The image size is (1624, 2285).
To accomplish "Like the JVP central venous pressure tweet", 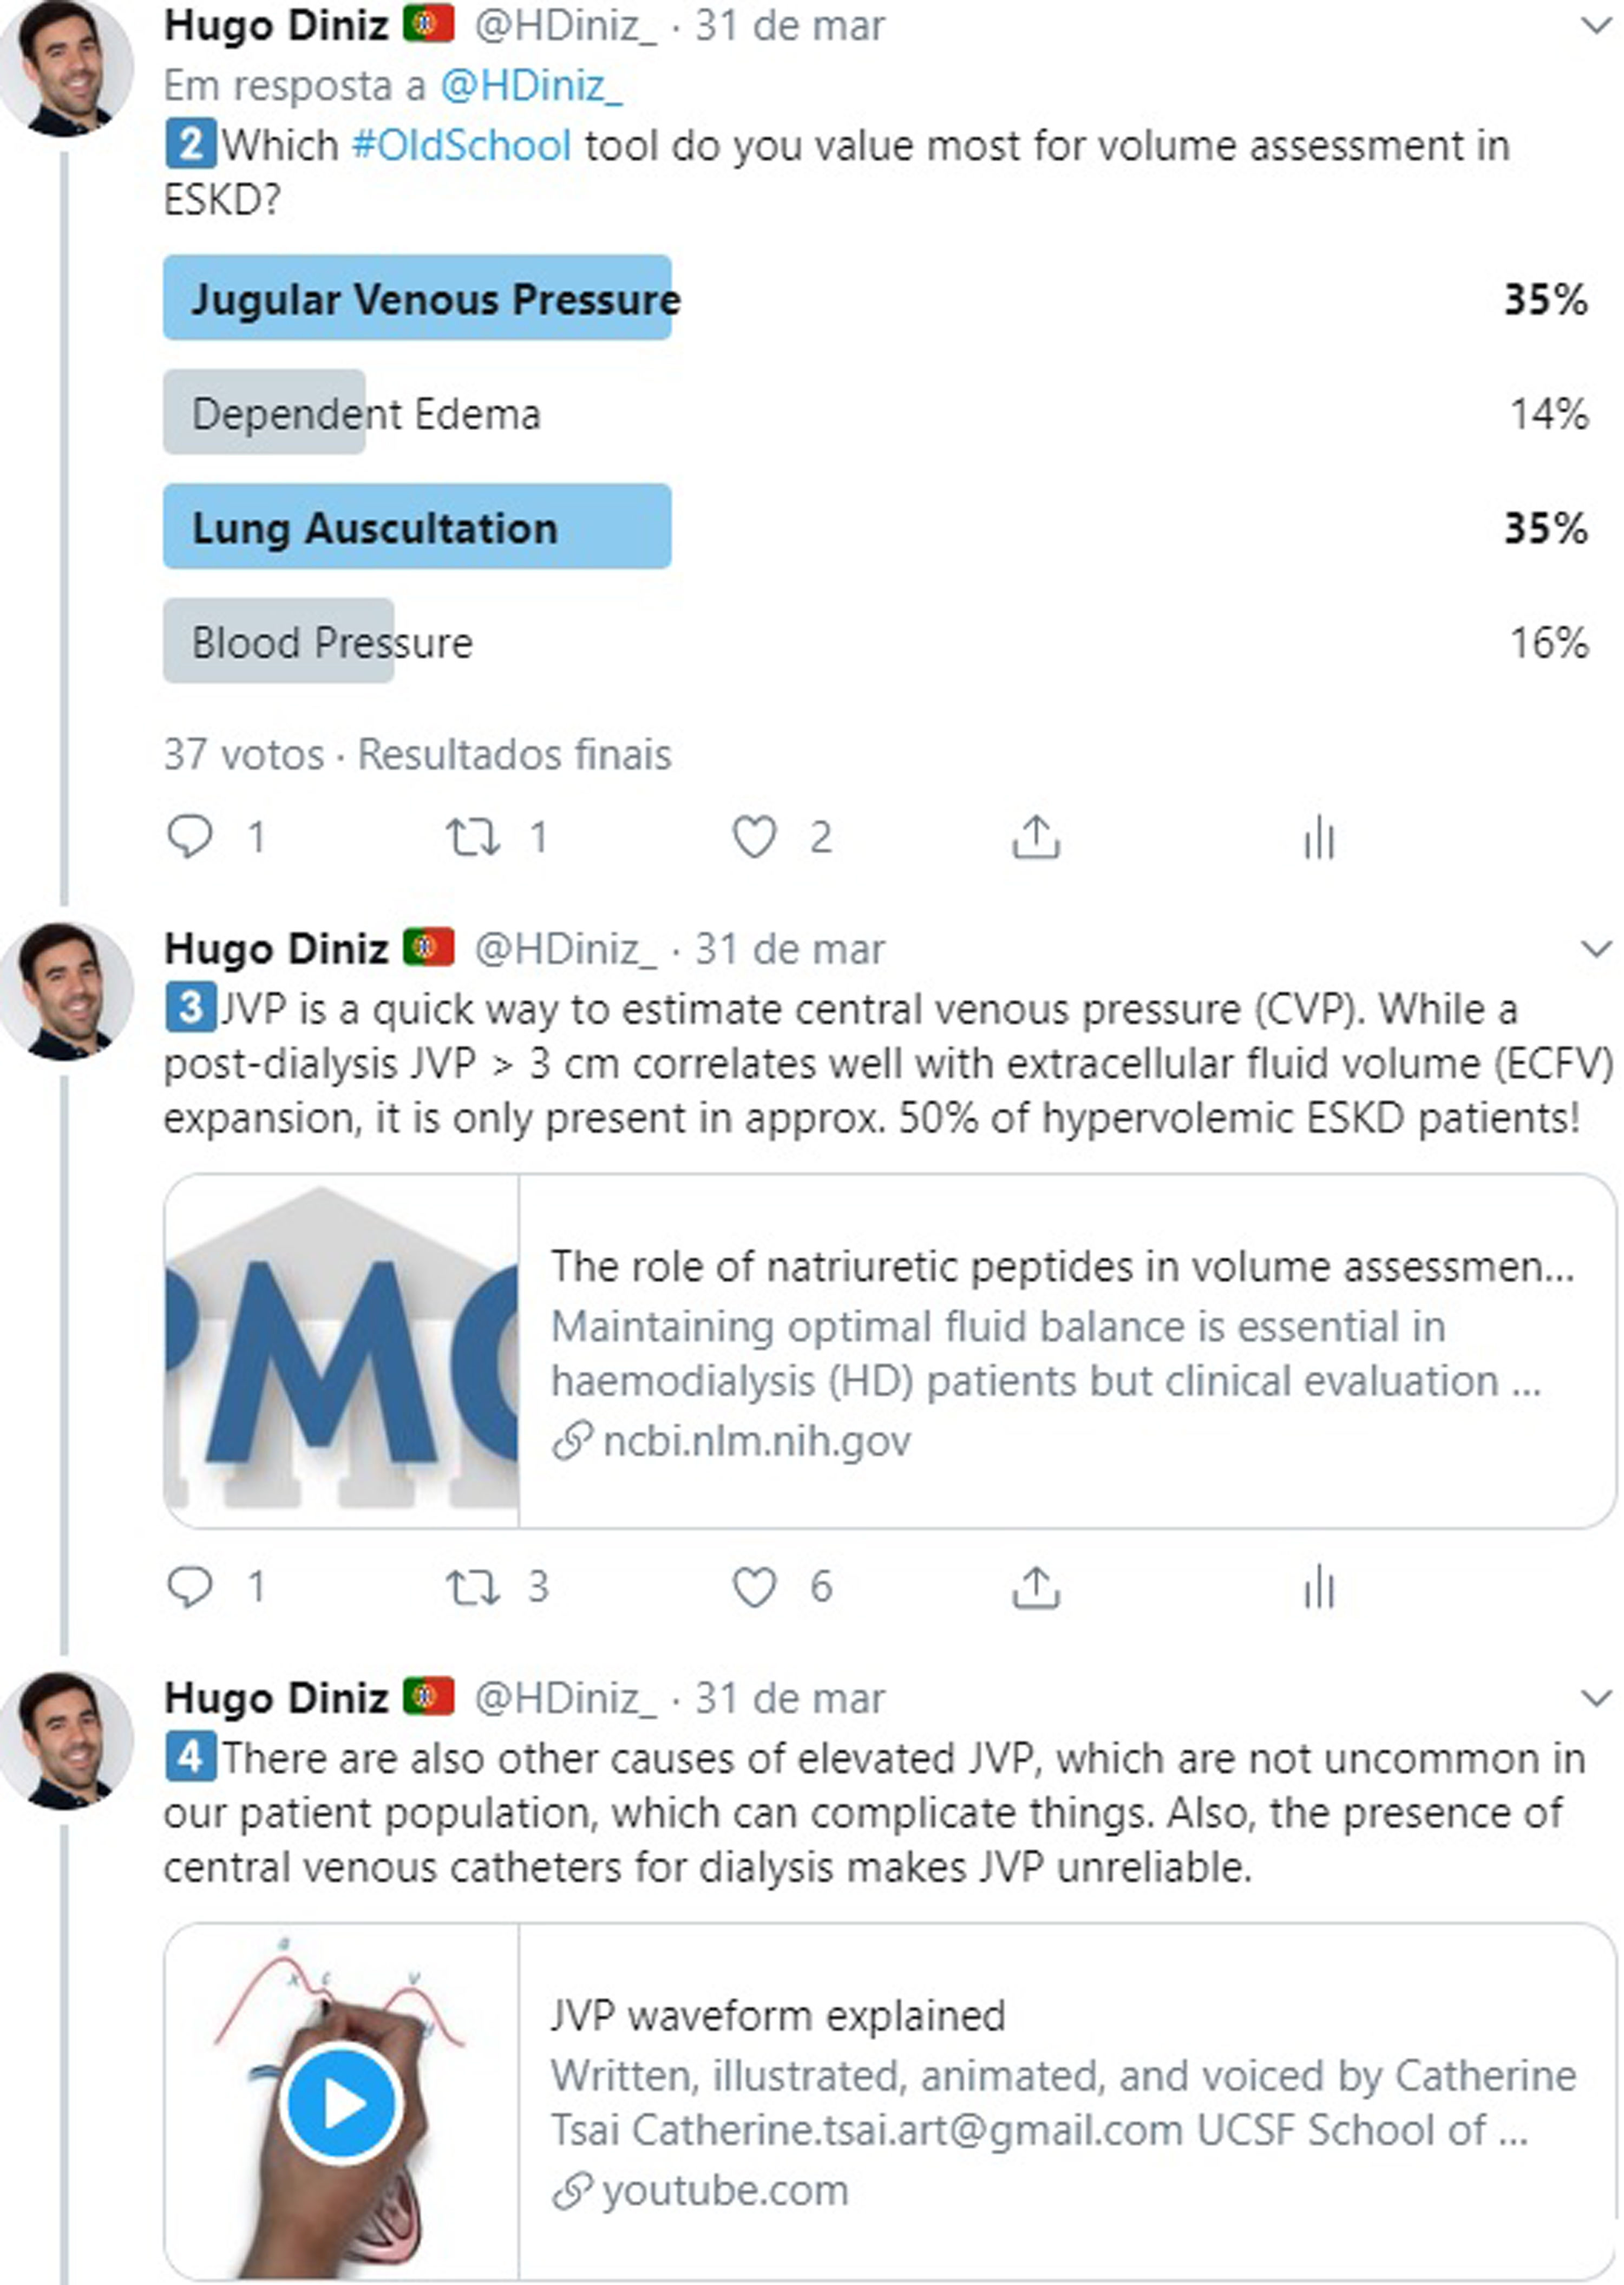I will [x=754, y=1586].
